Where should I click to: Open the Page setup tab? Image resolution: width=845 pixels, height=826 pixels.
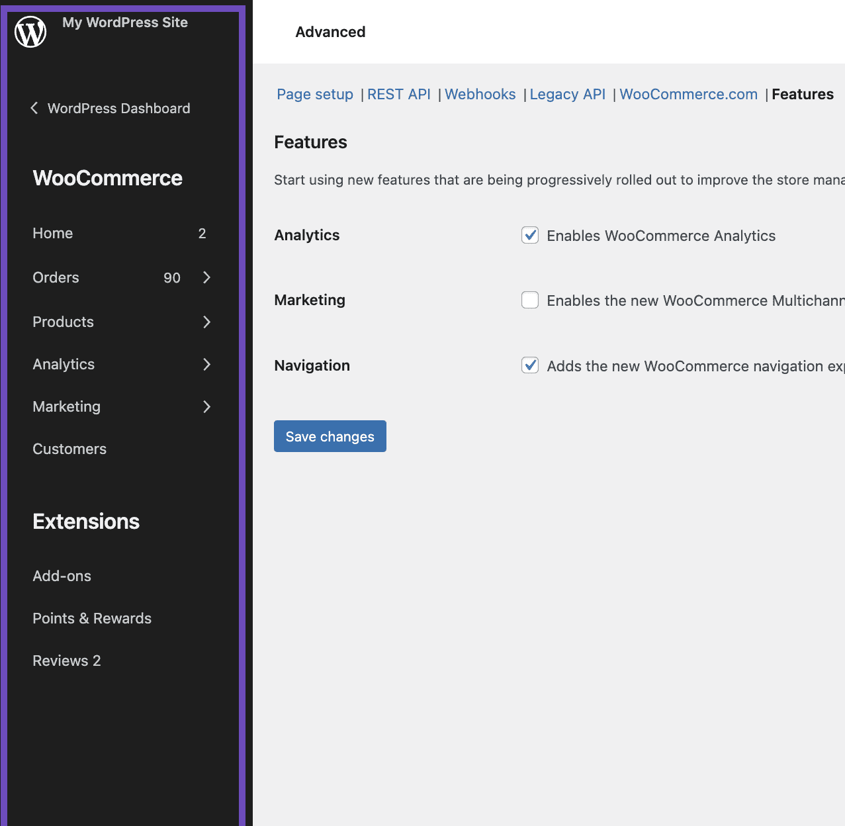click(314, 94)
